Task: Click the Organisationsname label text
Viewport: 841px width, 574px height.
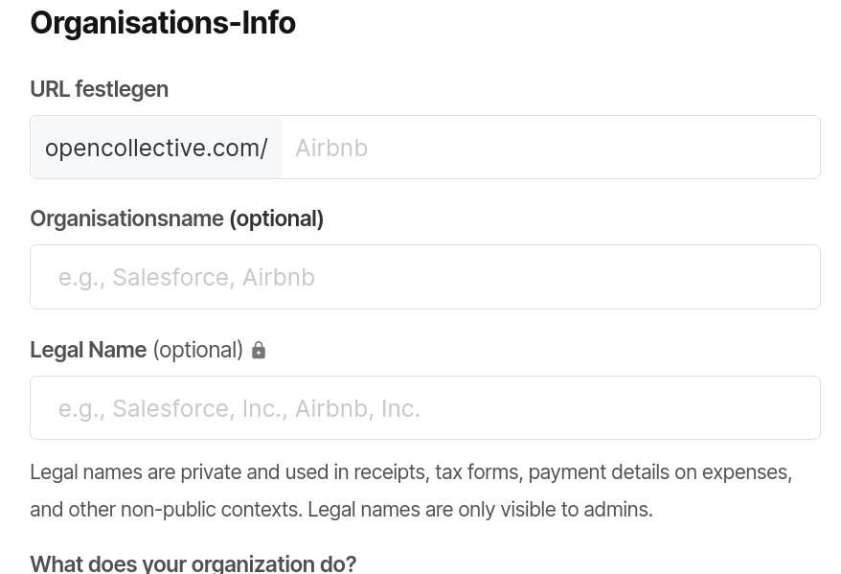Action: click(x=126, y=218)
